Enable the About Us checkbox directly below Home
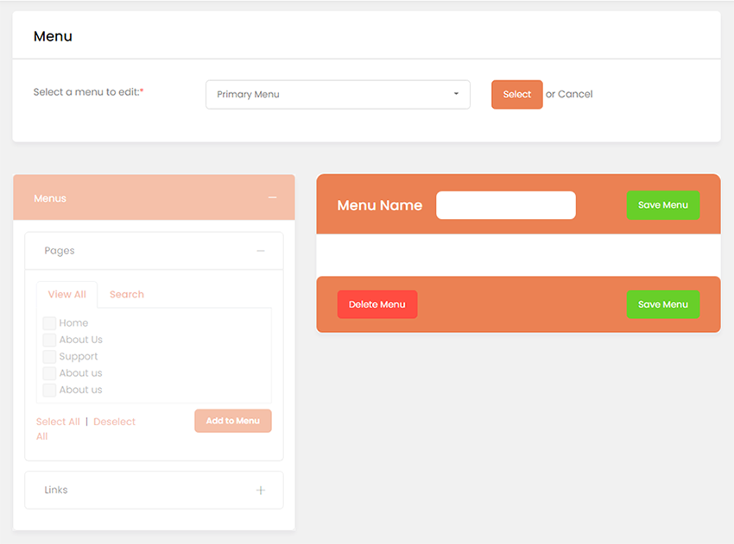This screenshot has width=734, height=544. point(50,340)
